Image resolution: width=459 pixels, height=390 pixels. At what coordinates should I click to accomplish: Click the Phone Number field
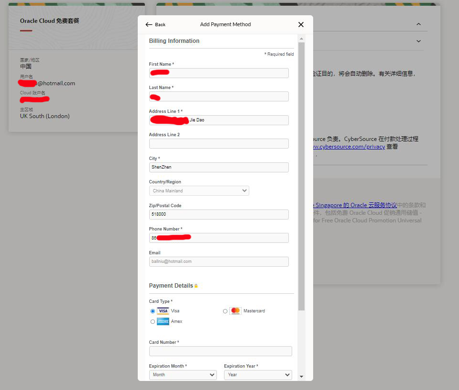(219, 238)
